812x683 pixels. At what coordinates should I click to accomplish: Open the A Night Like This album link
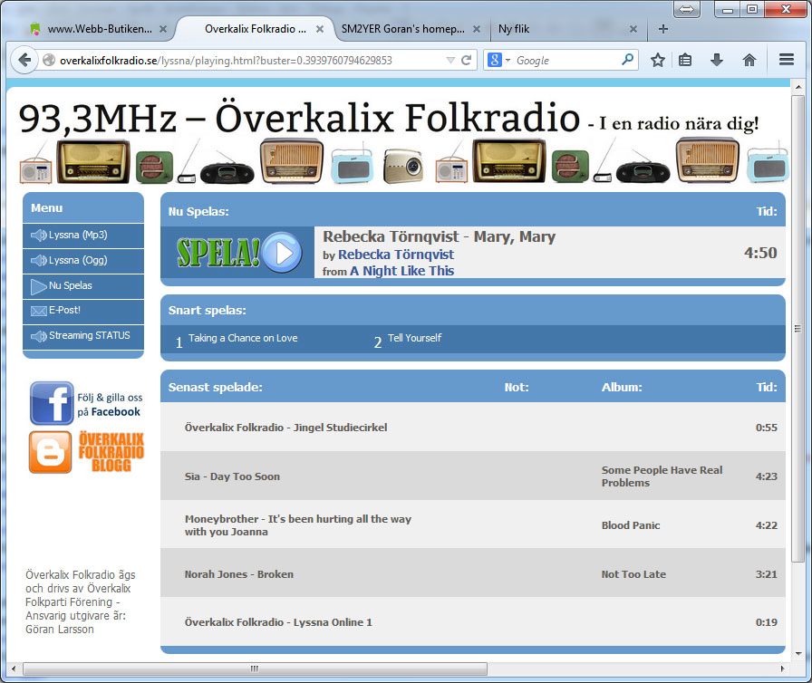pos(401,271)
